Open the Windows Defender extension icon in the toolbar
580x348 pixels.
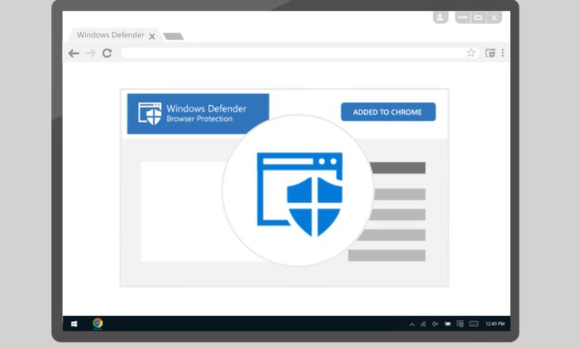490,53
